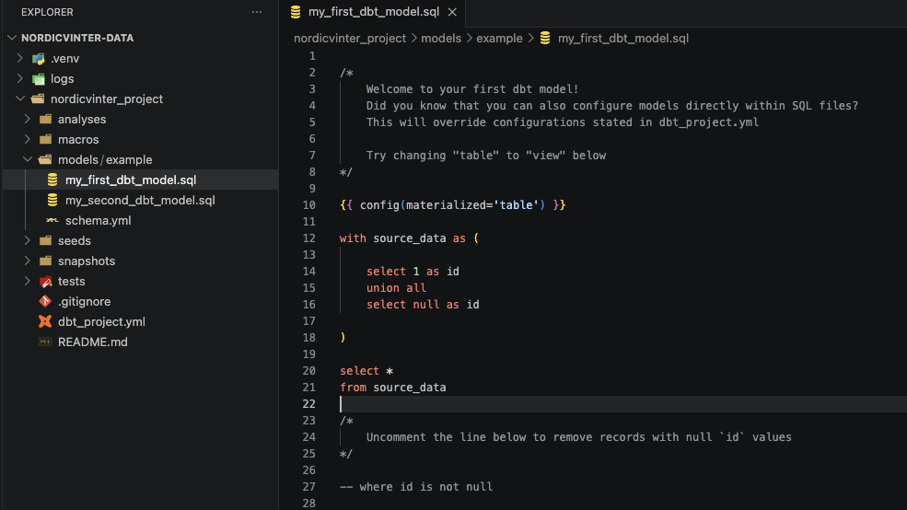Click the green logs folder icon
907x510 pixels.
39,78
